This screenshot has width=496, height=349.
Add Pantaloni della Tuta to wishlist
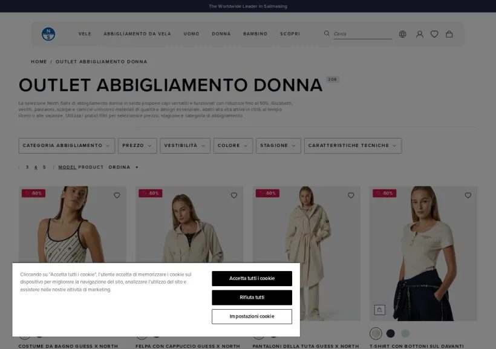(x=351, y=195)
